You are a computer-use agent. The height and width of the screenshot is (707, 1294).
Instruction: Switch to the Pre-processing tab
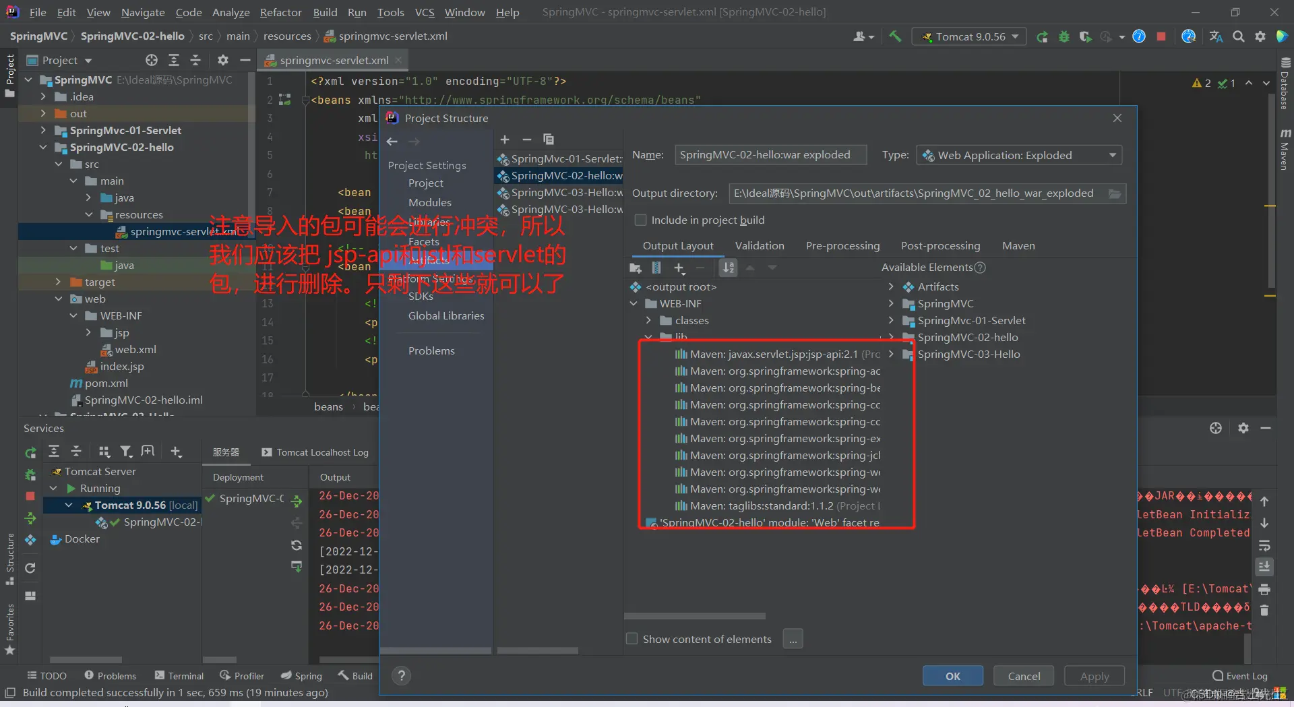tap(842, 245)
